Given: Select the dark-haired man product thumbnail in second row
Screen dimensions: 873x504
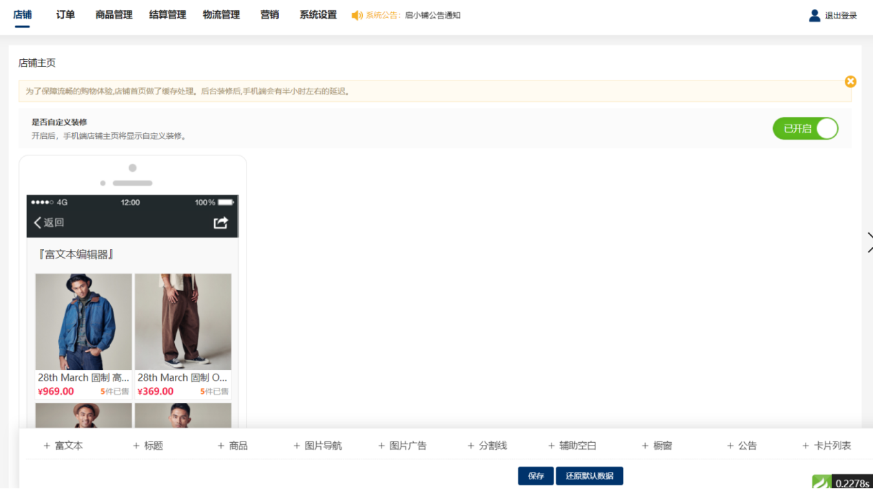Looking at the screenshot, I should [x=183, y=415].
